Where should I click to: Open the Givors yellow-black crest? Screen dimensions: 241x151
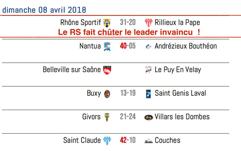[x=107, y=117]
